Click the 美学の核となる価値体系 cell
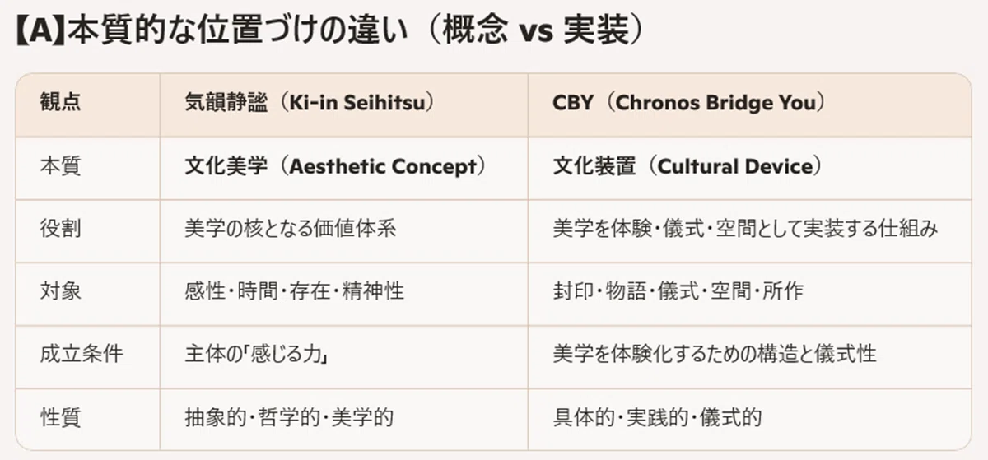The height and width of the screenshot is (460, 988). pyautogui.click(x=291, y=229)
